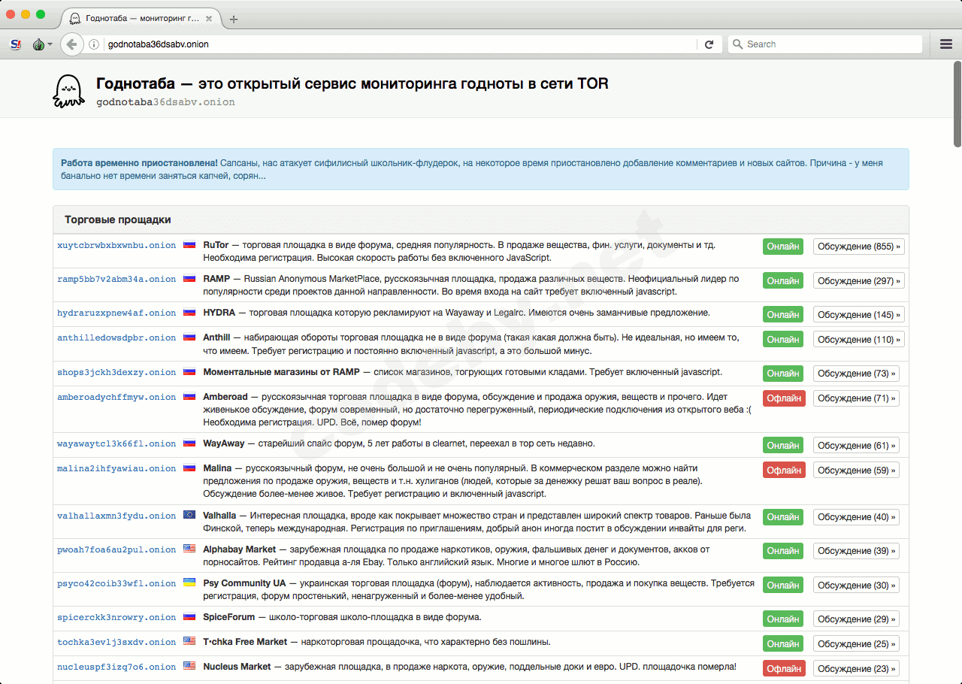Click the godnotaba36dsabv.onion subtitle text
This screenshot has height=684, width=962.
pyautogui.click(x=165, y=101)
